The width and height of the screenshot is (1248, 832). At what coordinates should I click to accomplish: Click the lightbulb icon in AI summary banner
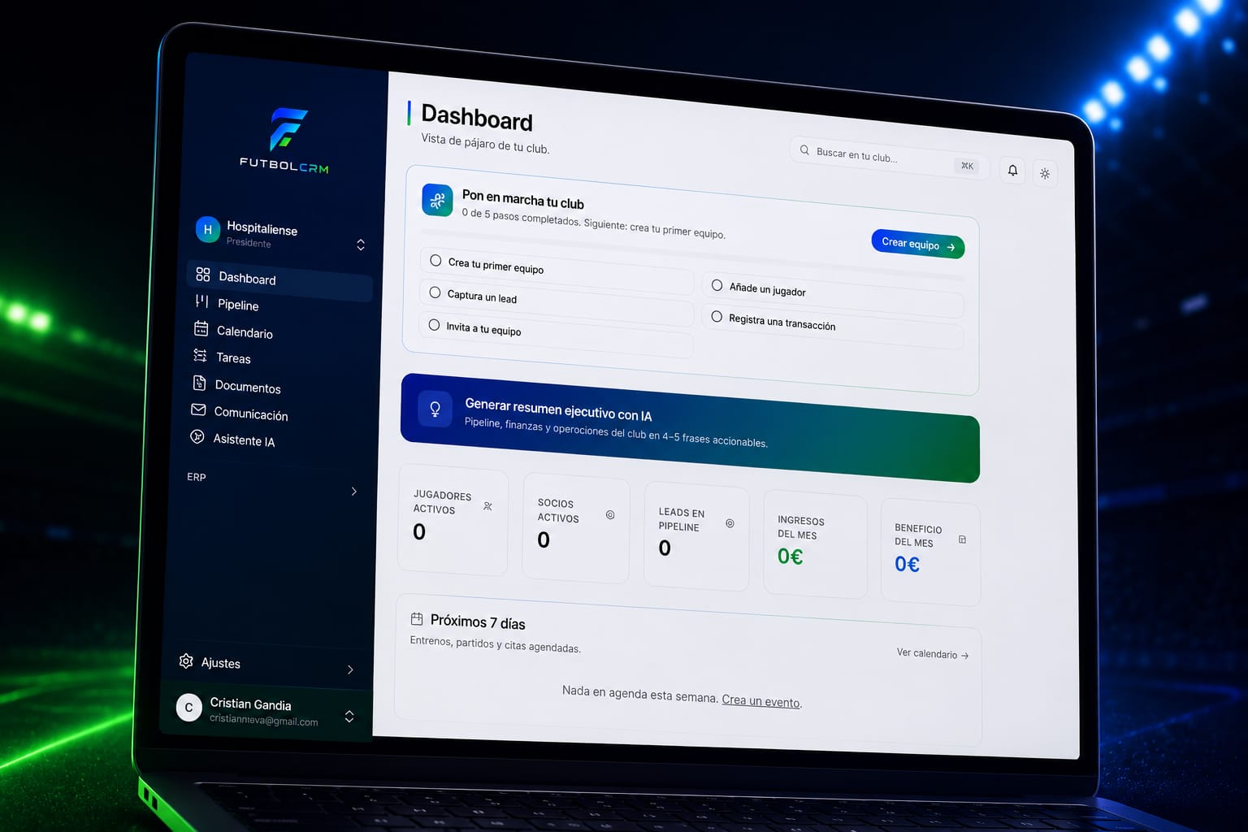click(x=435, y=408)
